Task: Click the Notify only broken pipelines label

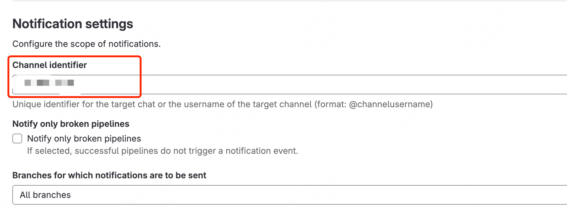Action: pyautogui.click(x=84, y=138)
